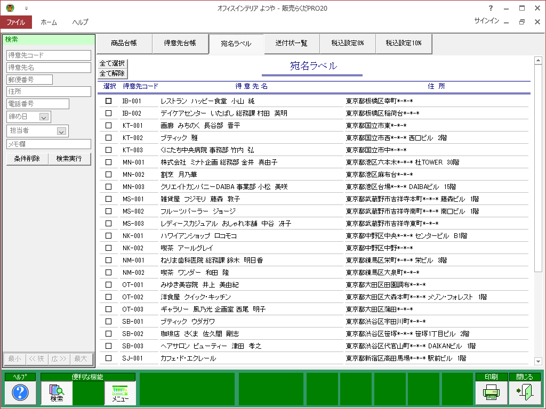Minimize the ribbon with the dash button
546x409 pixels.
point(507,22)
